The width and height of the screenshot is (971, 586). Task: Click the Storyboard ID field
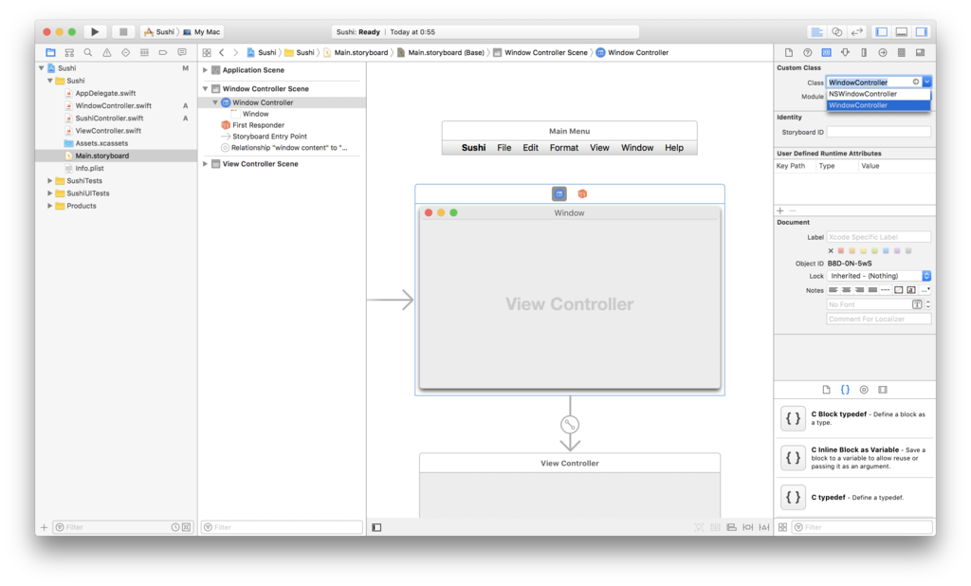tap(879, 132)
